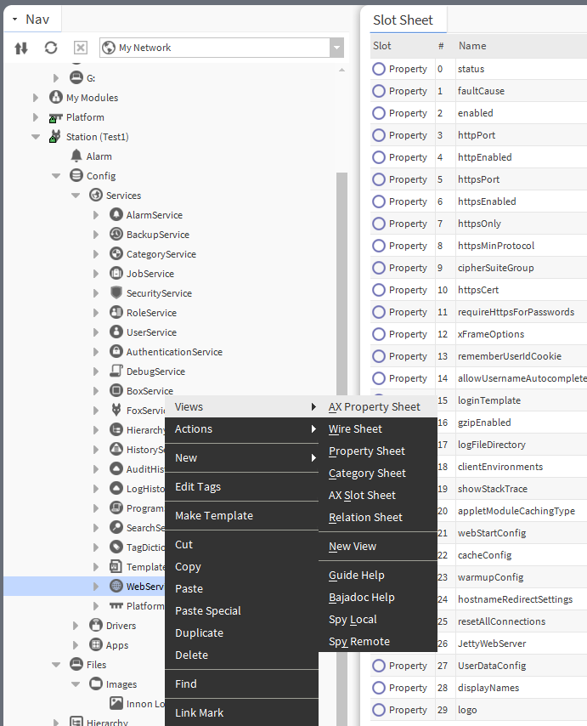Viewport: 587px width, 726px height.
Task: Choose Wire Sheet from Views submenu
Action: pos(355,429)
